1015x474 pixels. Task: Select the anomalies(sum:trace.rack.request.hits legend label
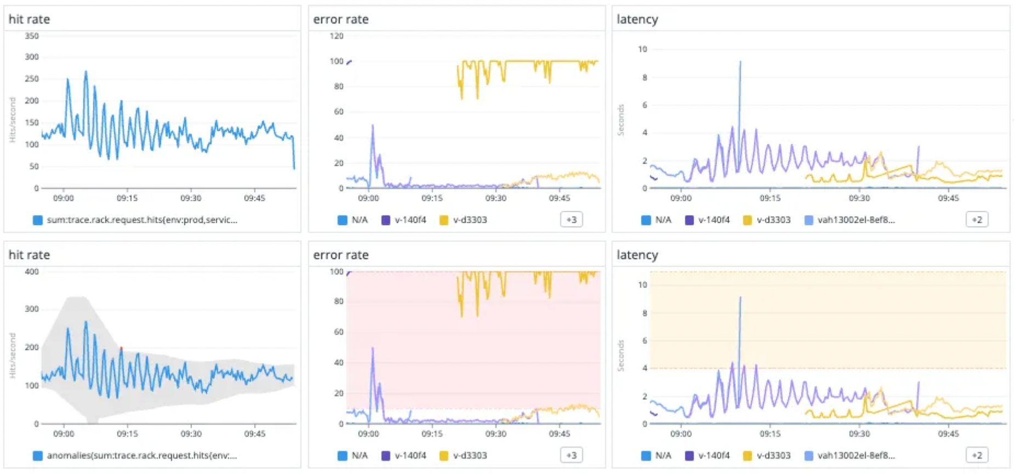coord(142,455)
